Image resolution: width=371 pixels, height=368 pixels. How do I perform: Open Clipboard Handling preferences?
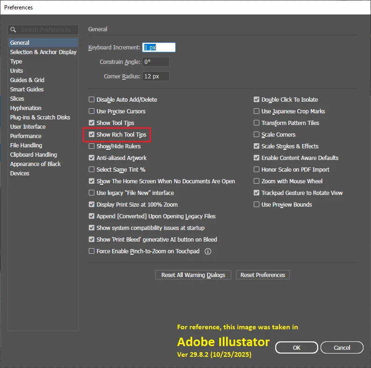point(43,155)
